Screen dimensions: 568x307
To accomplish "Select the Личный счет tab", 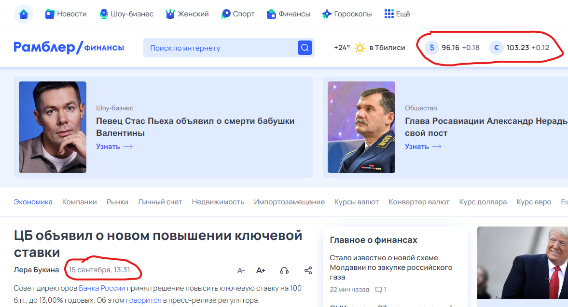I will 160,202.
